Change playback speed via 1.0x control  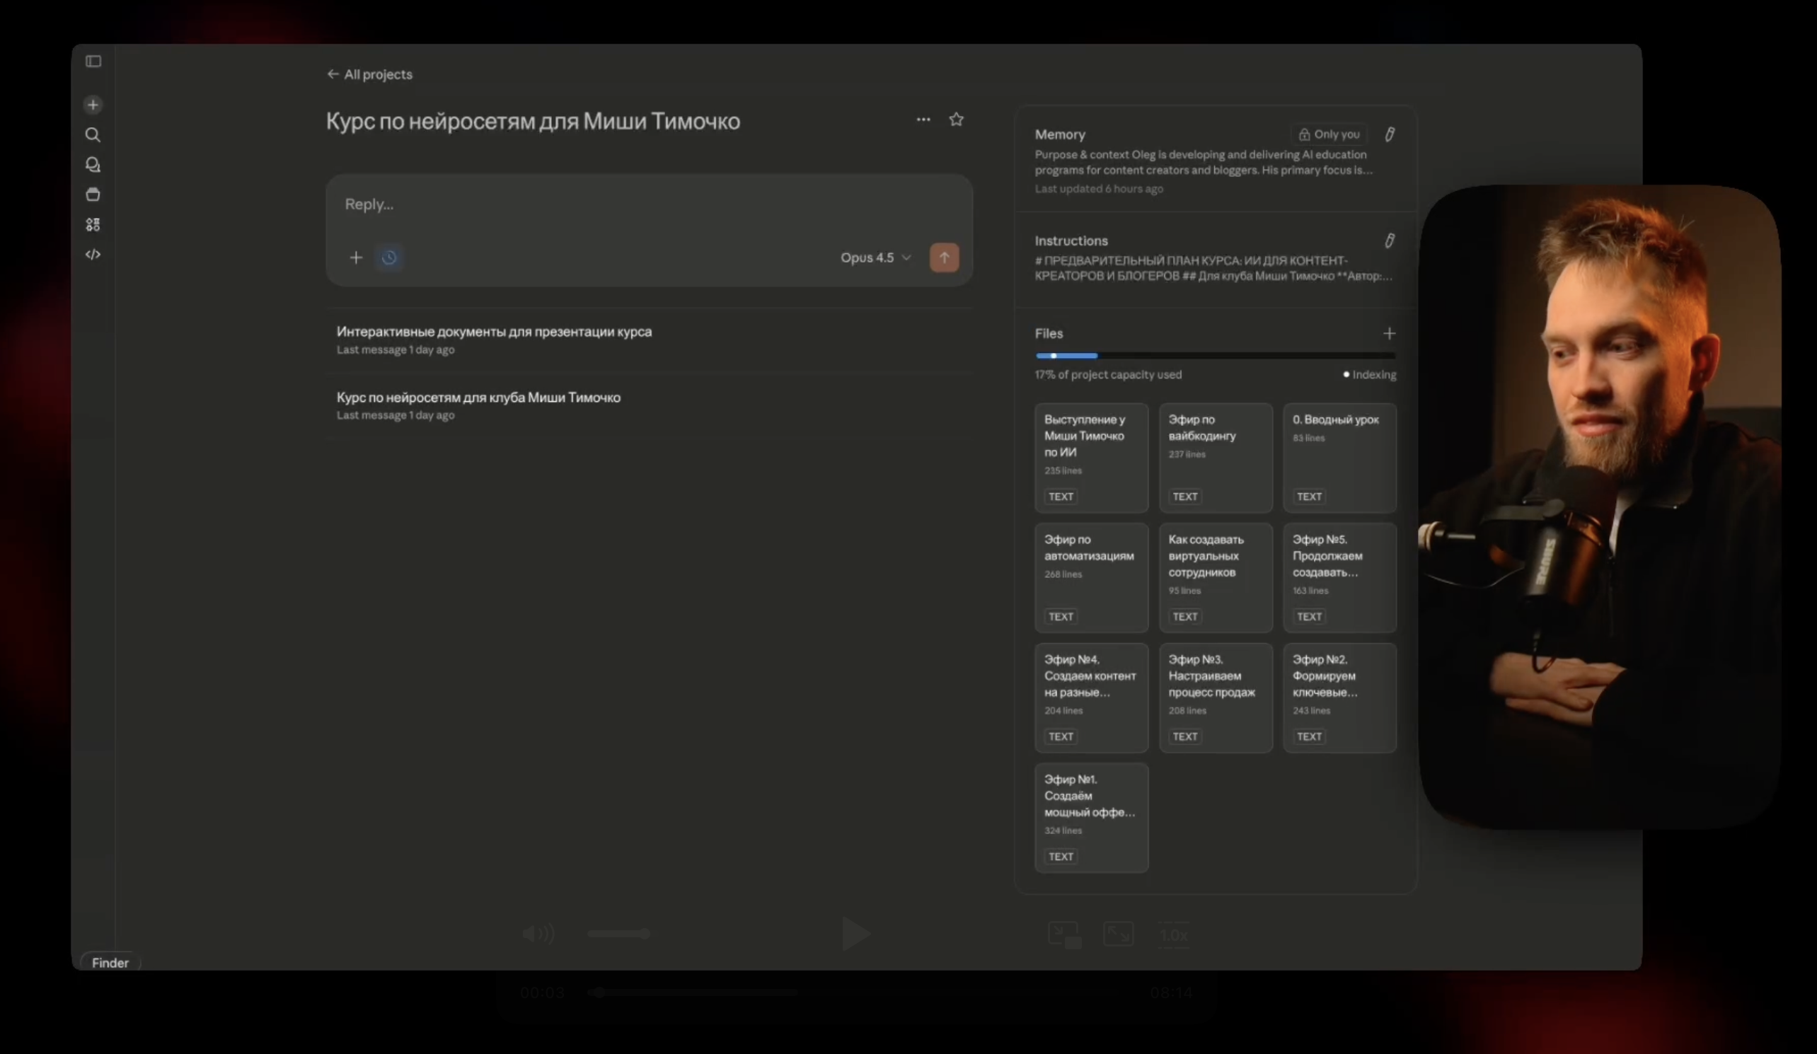click(1174, 935)
